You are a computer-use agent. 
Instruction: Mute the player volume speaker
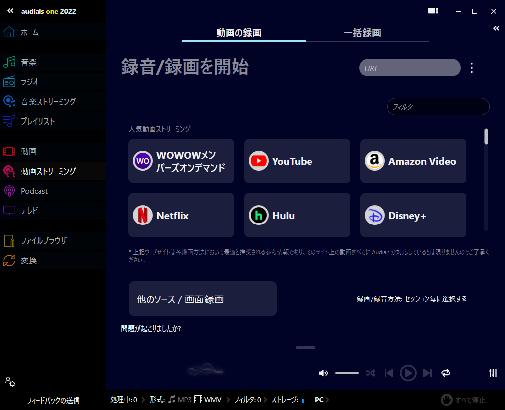[323, 373]
